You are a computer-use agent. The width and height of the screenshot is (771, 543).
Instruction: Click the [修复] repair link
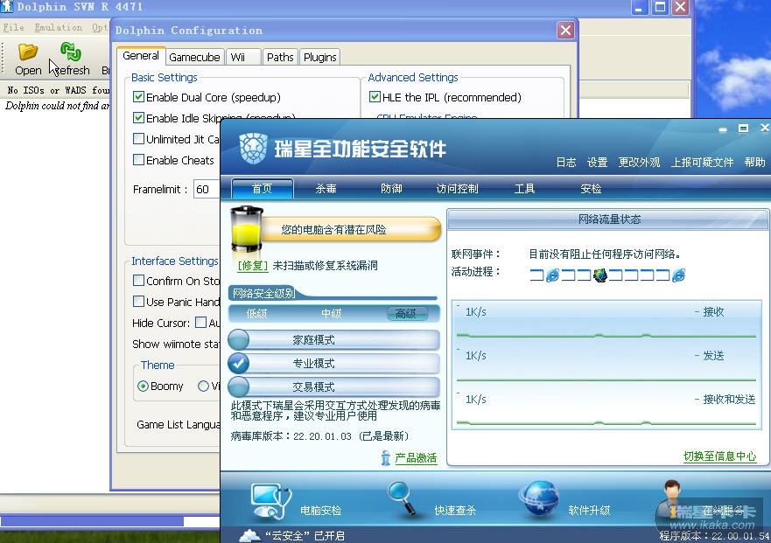[253, 266]
